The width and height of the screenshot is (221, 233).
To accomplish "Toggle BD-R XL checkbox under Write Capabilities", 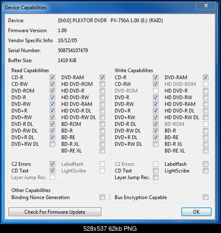I will click(x=205, y=144).
